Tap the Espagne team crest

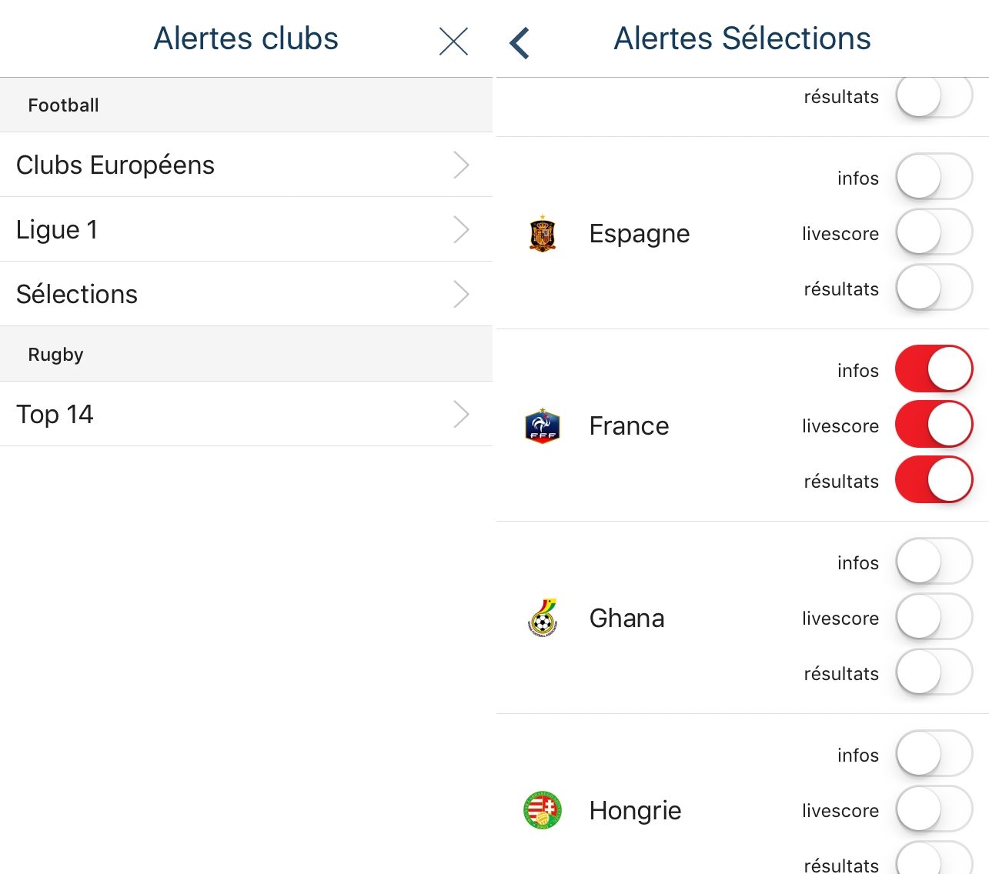[x=543, y=234]
